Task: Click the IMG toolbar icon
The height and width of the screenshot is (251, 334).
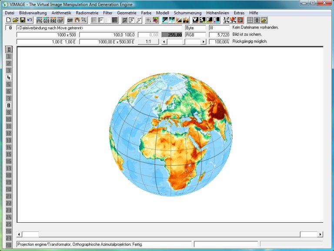Action: (39, 20)
